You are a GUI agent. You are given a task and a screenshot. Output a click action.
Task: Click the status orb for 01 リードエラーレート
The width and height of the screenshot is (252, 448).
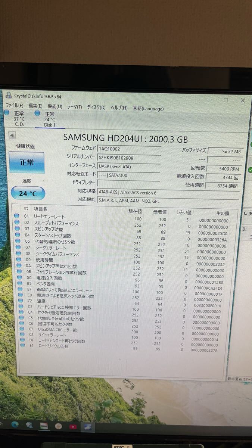click(x=16, y=216)
